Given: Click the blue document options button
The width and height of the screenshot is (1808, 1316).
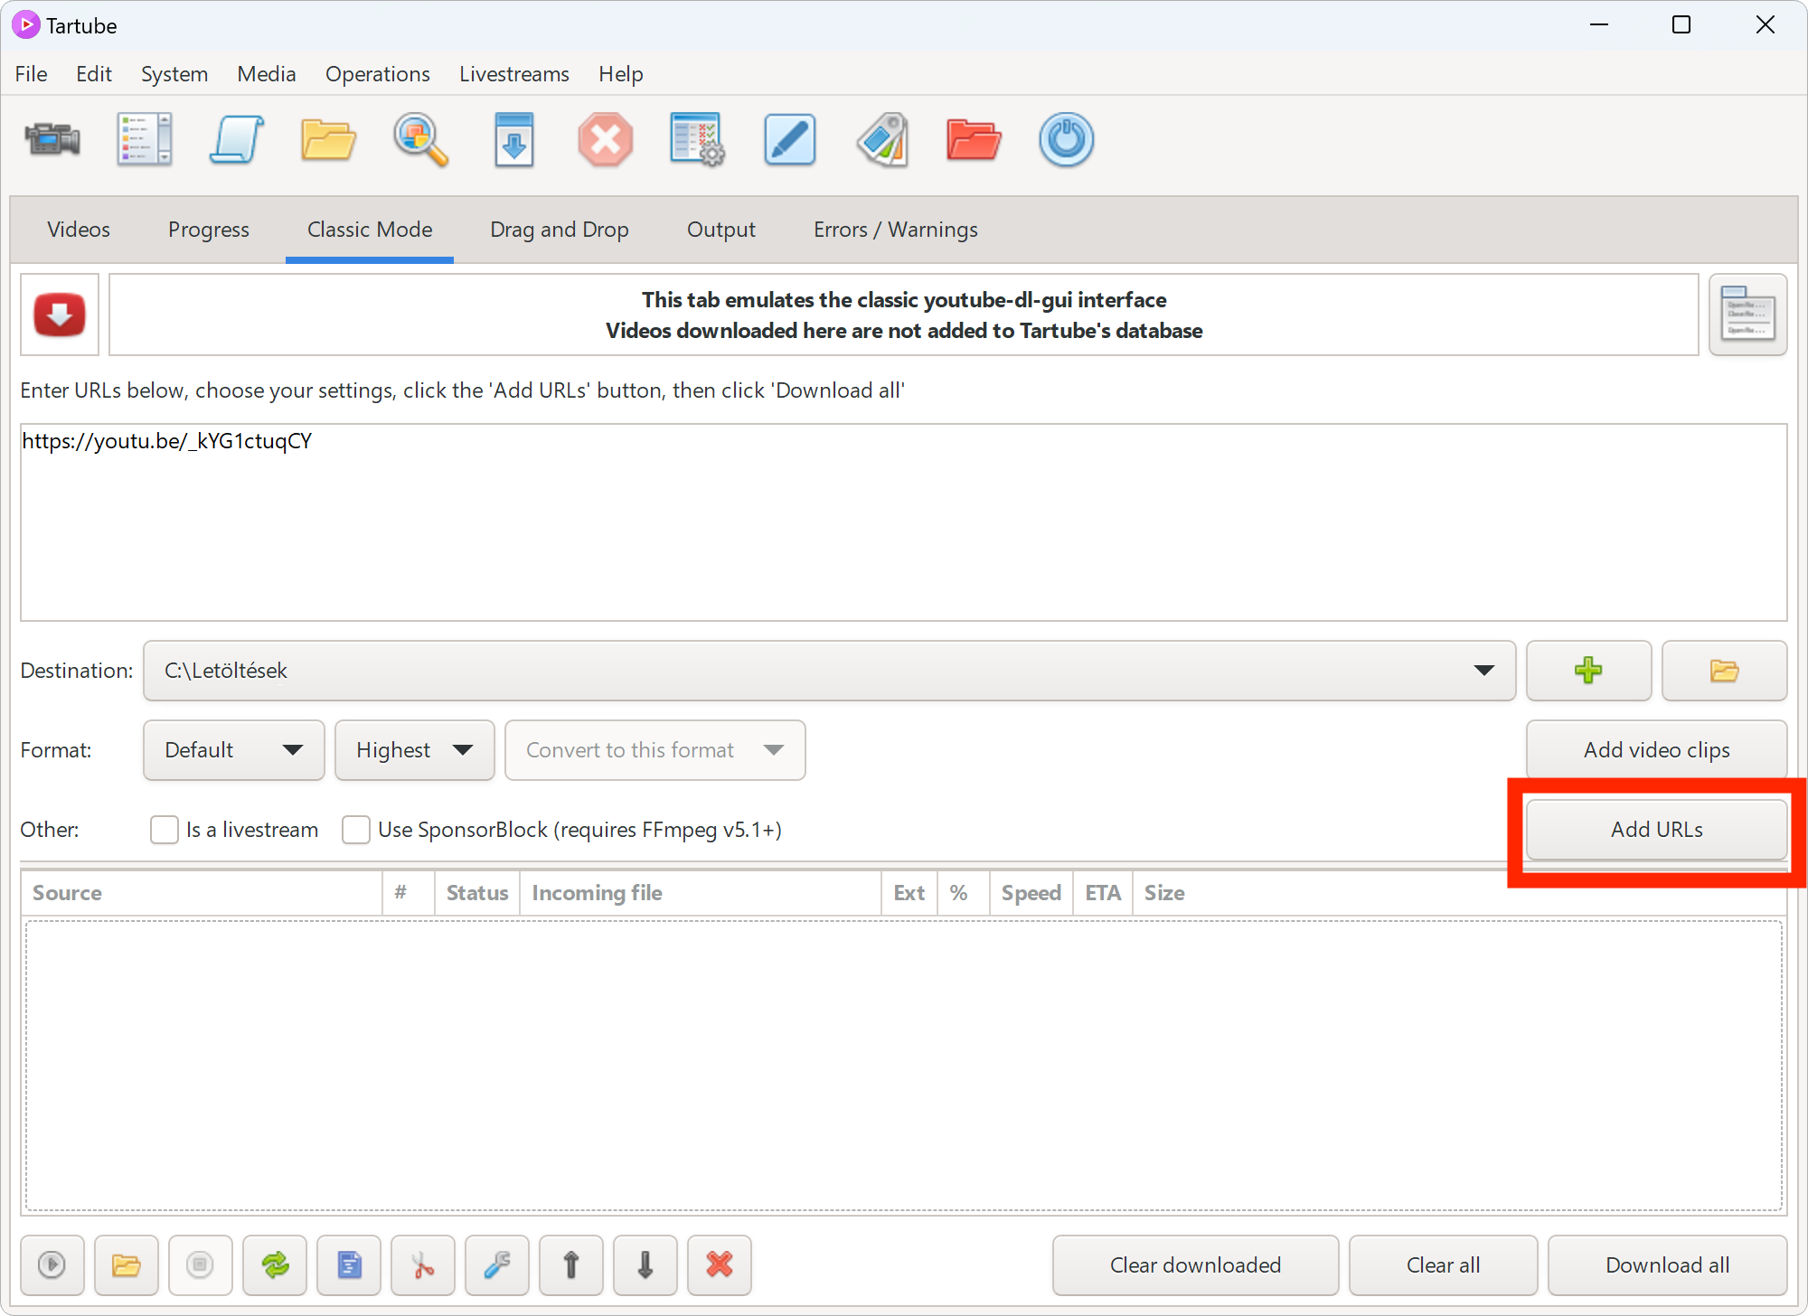Looking at the screenshot, I should 349,1264.
